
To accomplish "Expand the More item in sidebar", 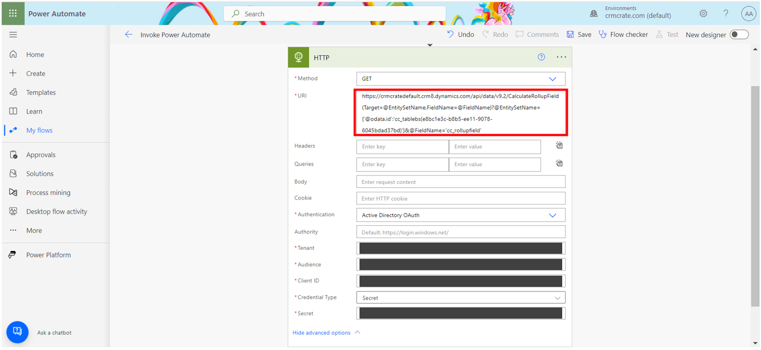I will tap(34, 230).
